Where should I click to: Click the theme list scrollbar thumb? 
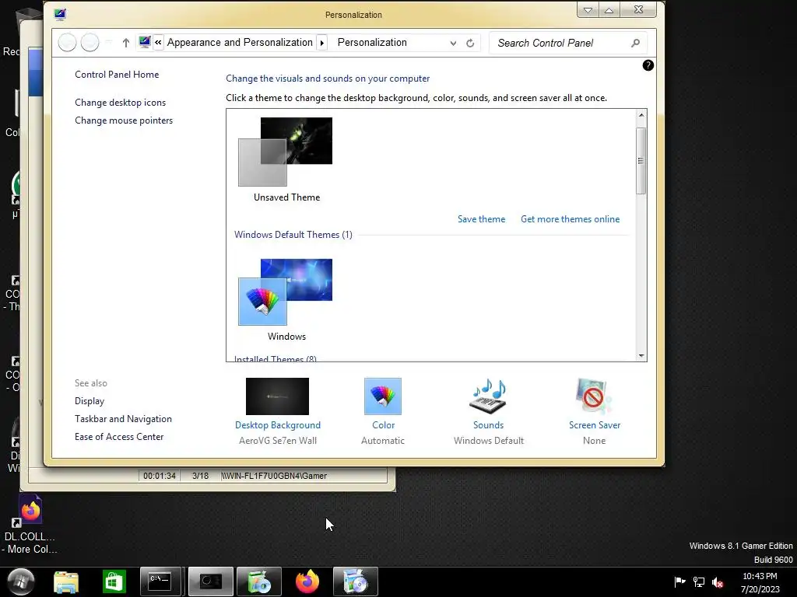pyautogui.click(x=641, y=161)
